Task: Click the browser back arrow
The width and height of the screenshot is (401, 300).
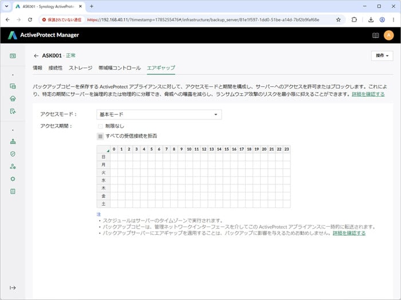Action: (x=7, y=19)
